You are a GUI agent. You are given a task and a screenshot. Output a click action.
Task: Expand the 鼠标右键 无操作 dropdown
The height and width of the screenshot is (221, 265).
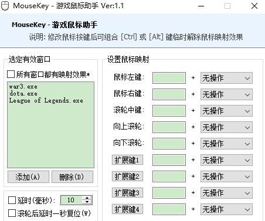click(226, 94)
